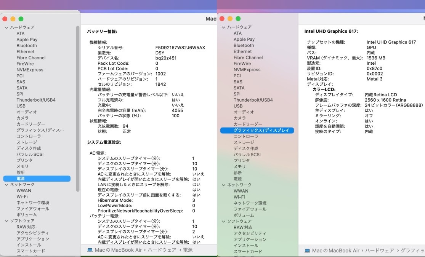Select Thunderbolt/USB4 in left window sidebar
Screen dimensions: 425x257
point(36,100)
